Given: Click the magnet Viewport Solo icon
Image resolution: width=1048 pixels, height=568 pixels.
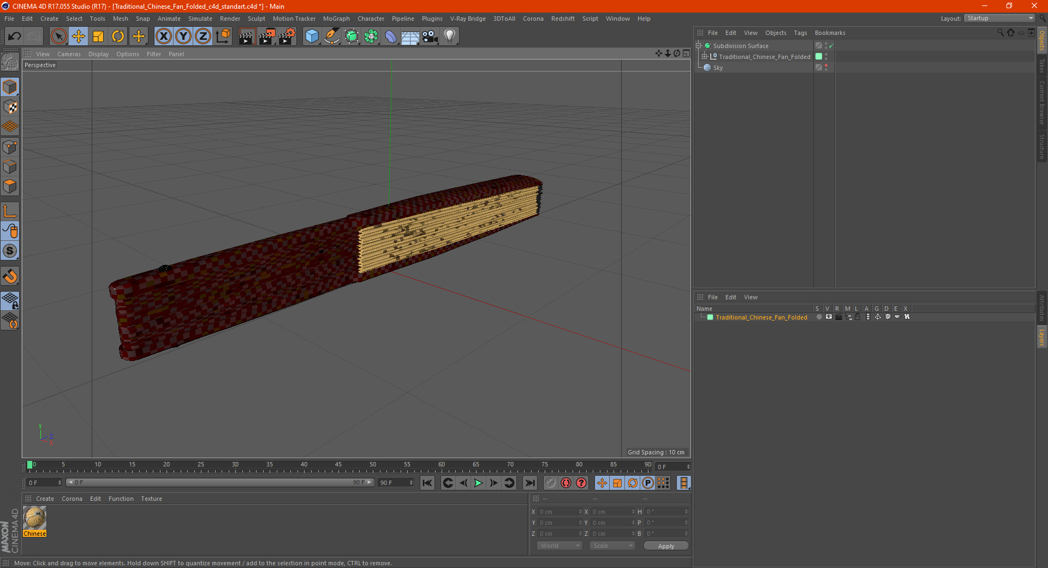Looking at the screenshot, I should point(10,276).
